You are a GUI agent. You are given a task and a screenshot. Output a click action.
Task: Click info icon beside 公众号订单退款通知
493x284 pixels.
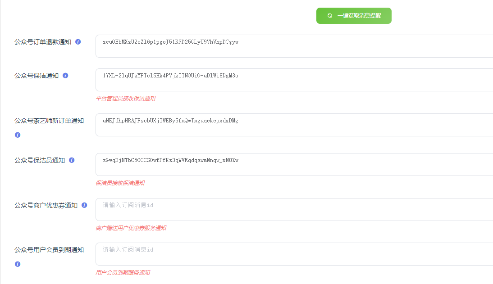[x=78, y=42]
